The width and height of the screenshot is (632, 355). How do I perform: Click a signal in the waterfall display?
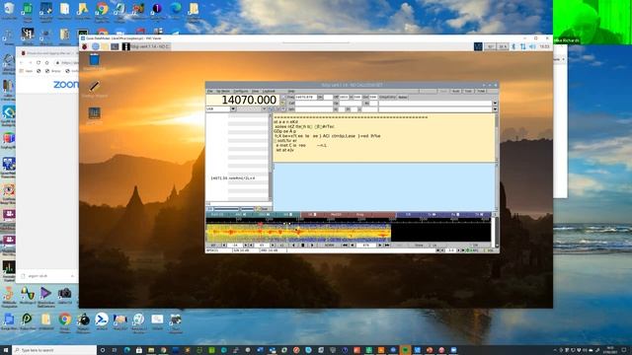click(x=298, y=233)
